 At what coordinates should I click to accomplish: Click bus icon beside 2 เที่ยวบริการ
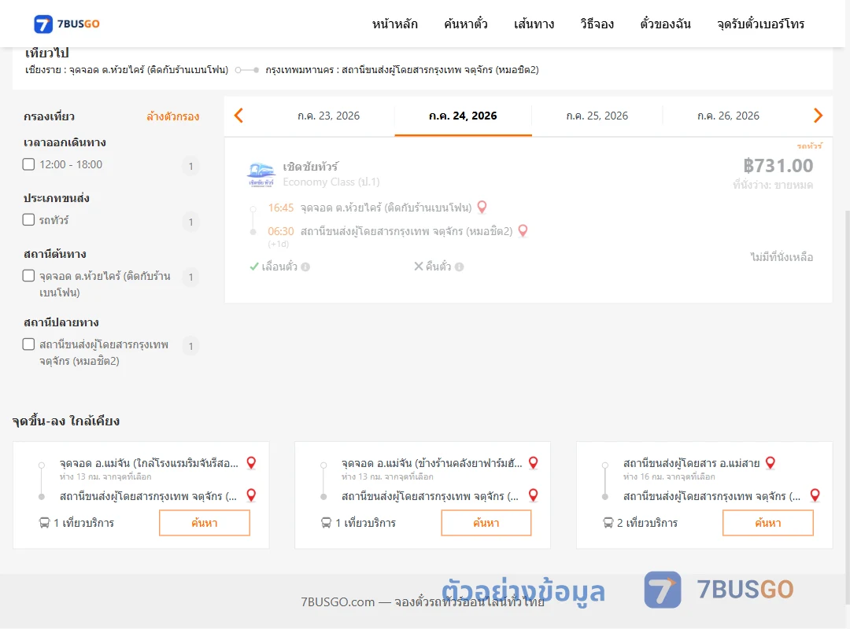click(x=608, y=523)
